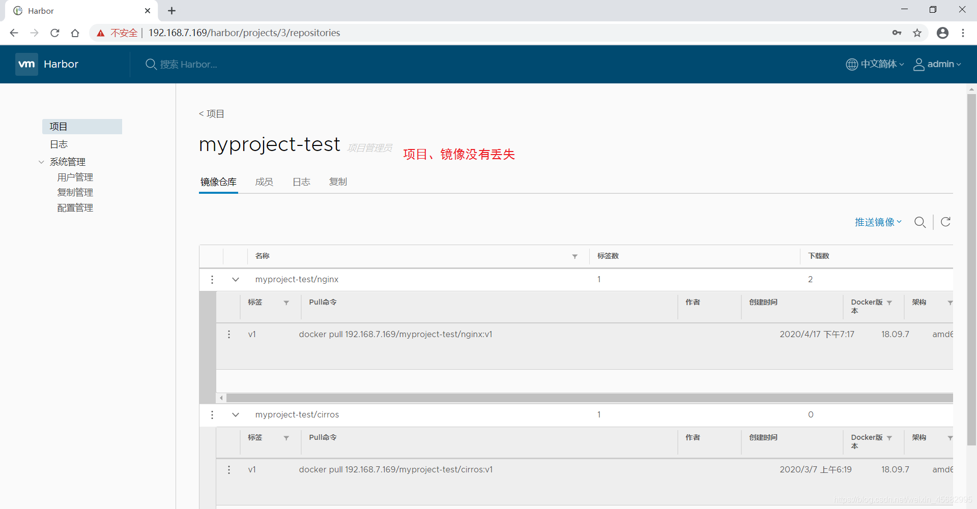The width and height of the screenshot is (977, 509).
Task: Open the 中文简体 language dropdown
Action: (x=882, y=64)
